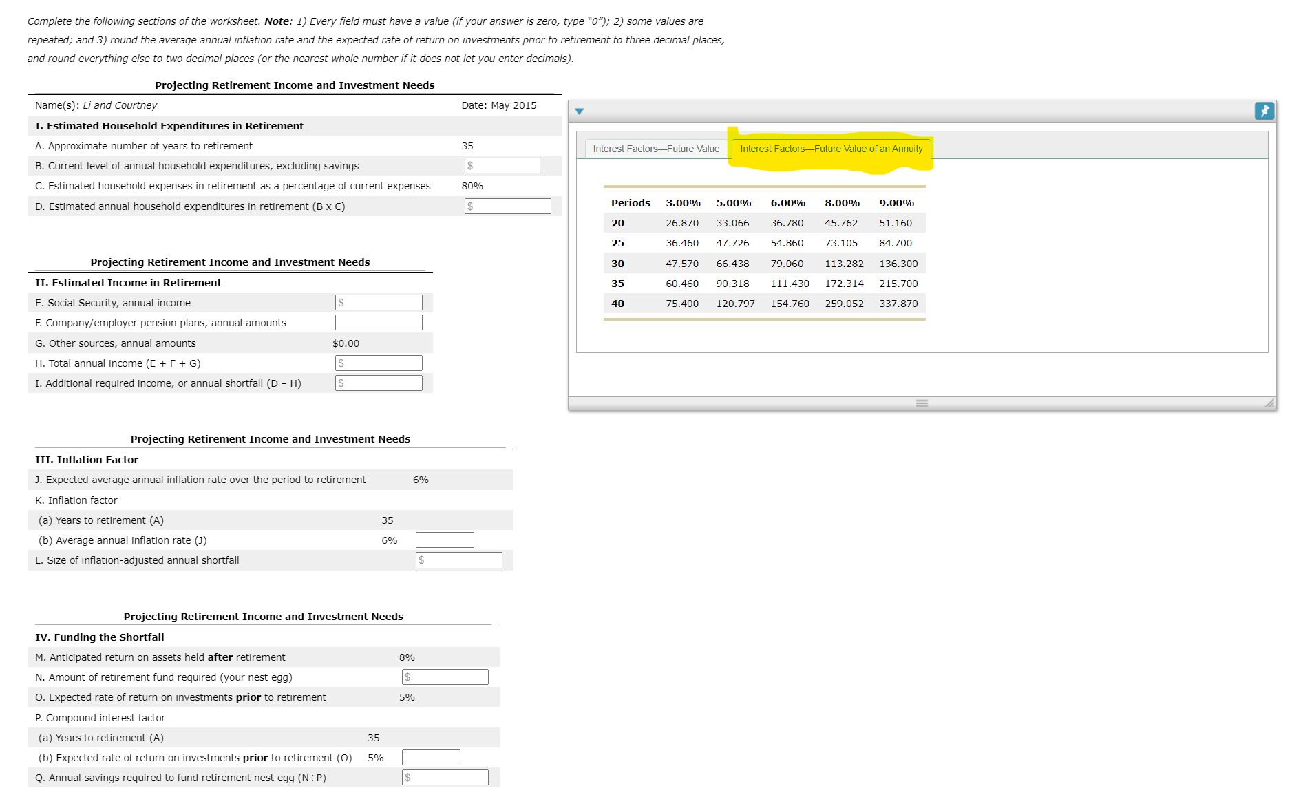Pin the interest factors panel

click(1265, 111)
